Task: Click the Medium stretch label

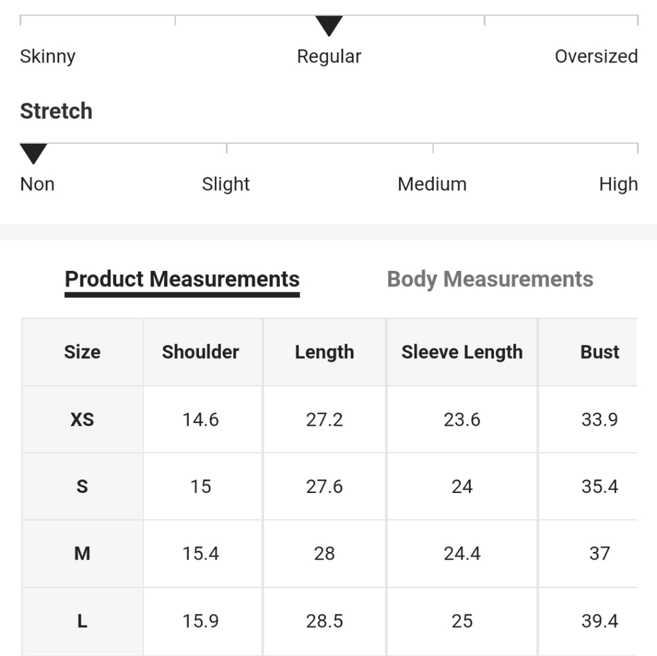Action: (x=432, y=184)
